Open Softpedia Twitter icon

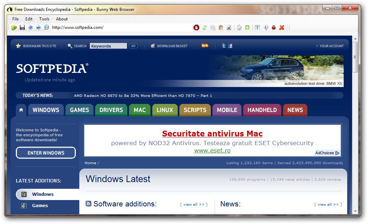tap(224, 46)
